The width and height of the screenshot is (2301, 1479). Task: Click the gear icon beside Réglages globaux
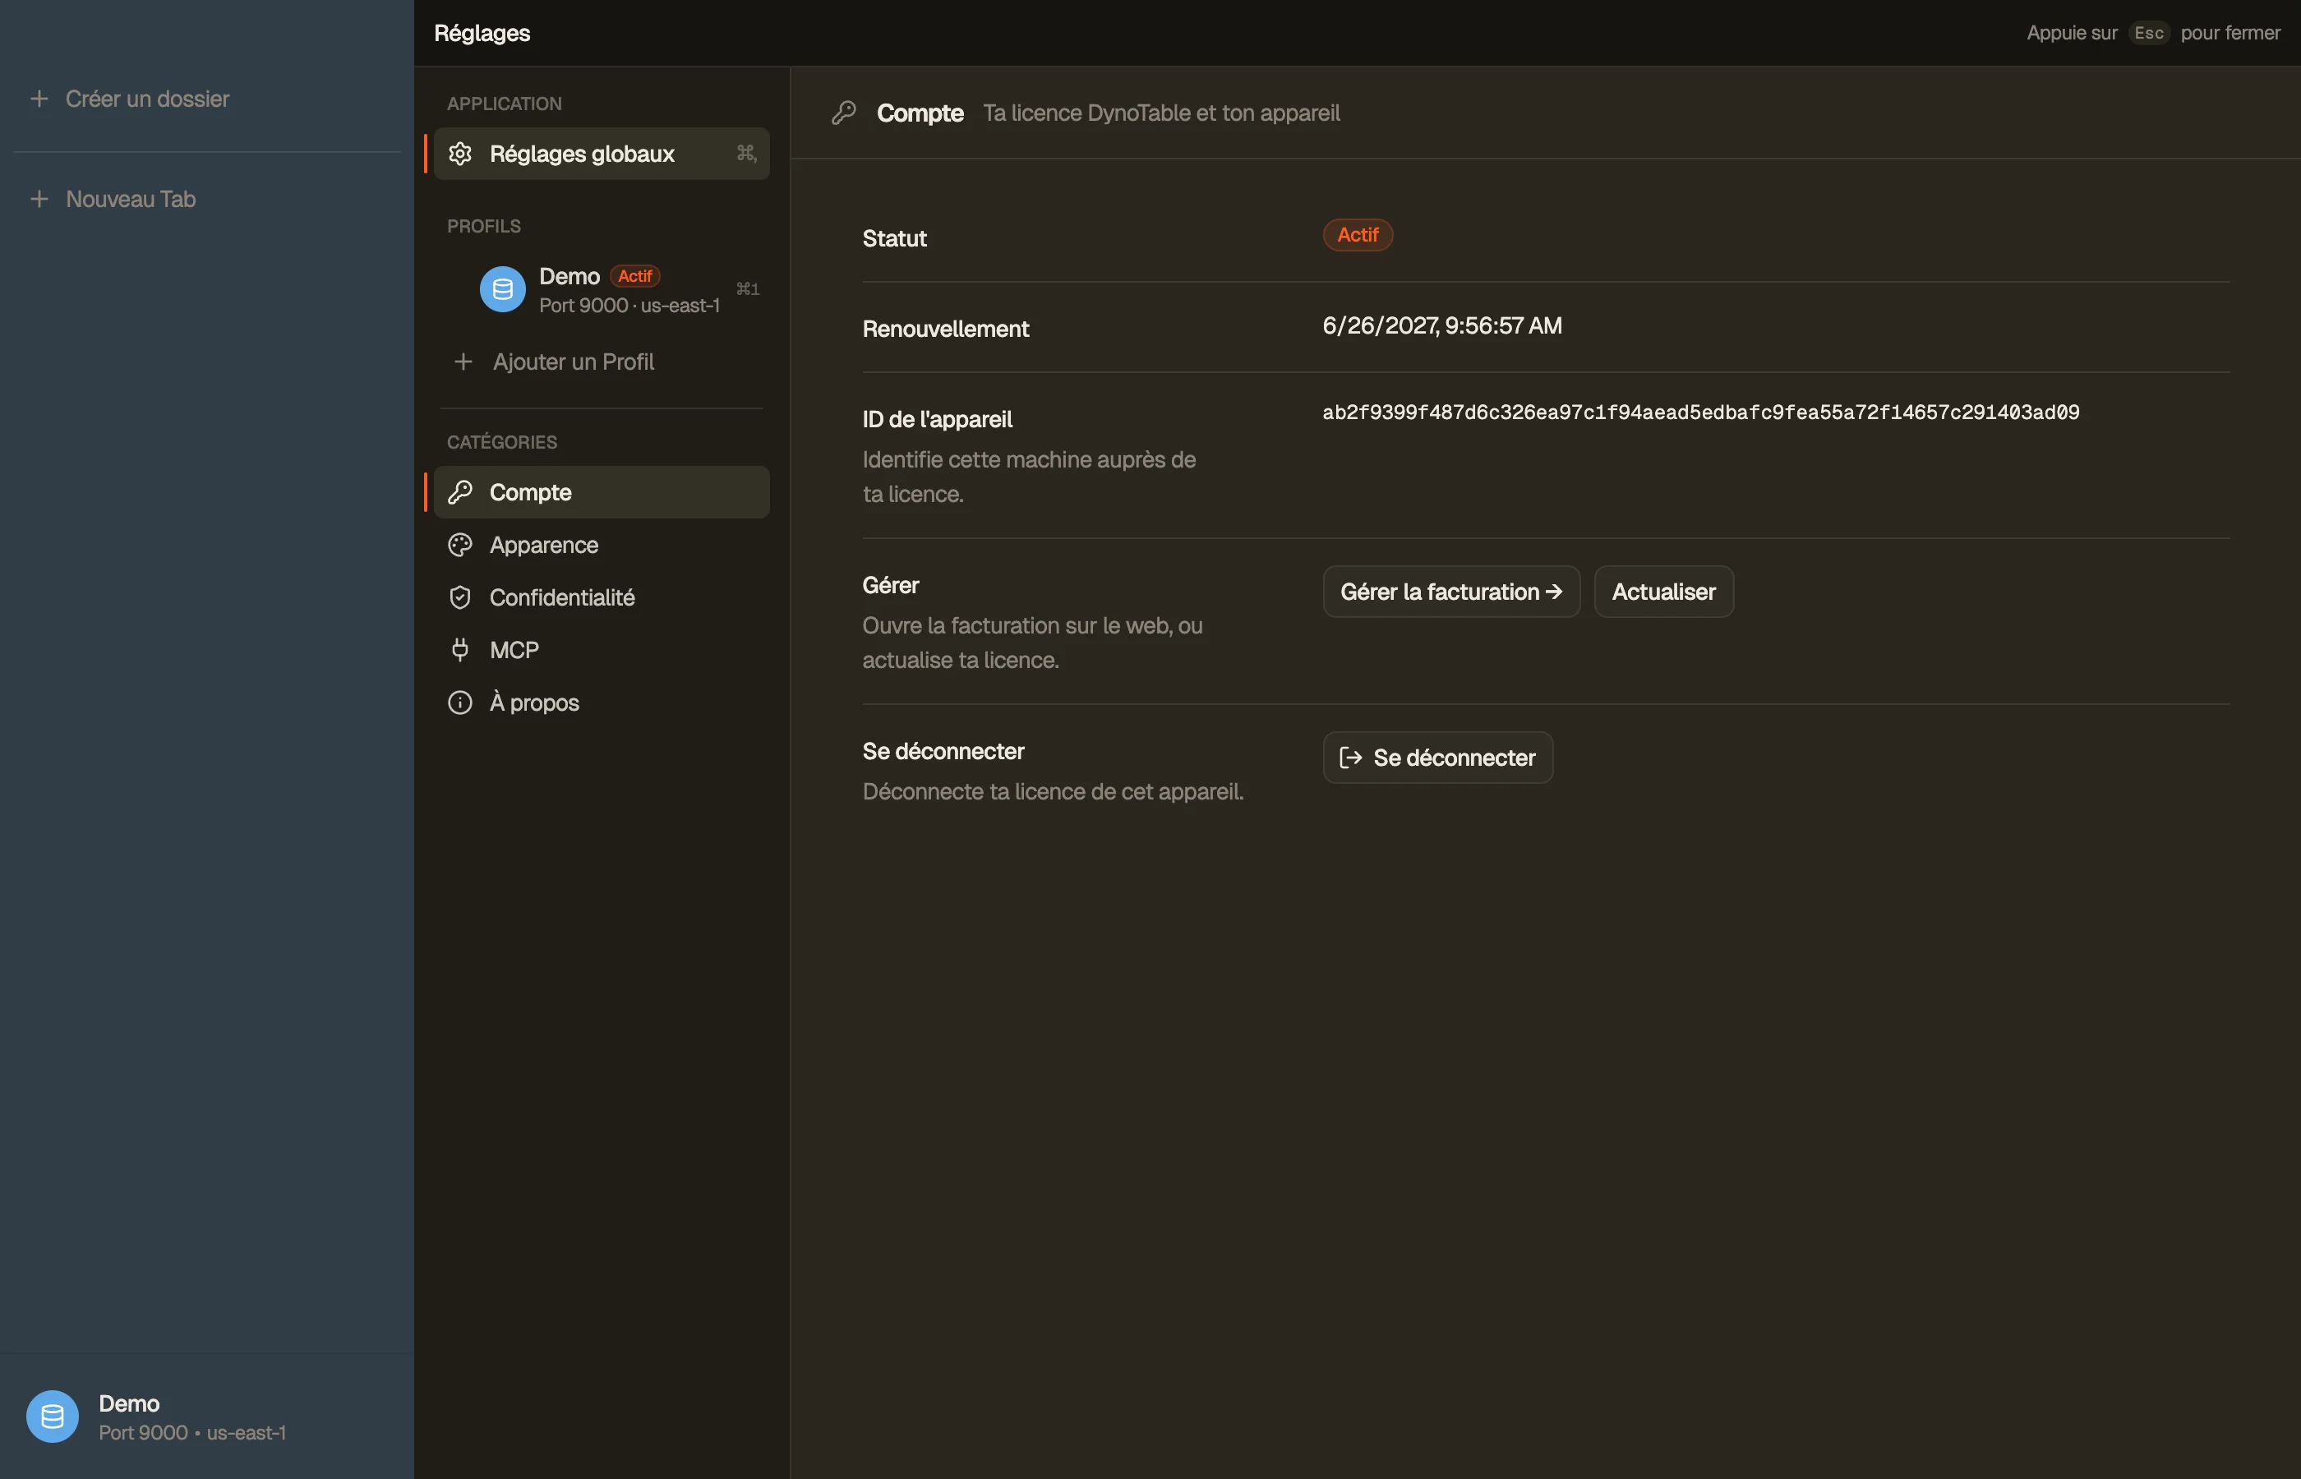pos(460,154)
